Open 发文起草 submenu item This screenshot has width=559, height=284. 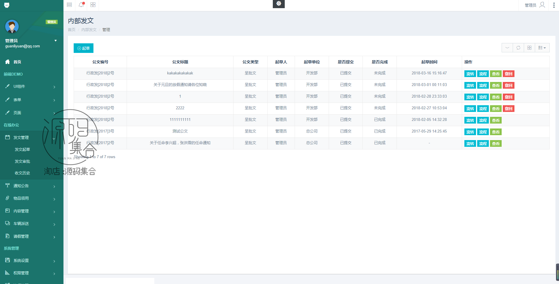pos(22,149)
